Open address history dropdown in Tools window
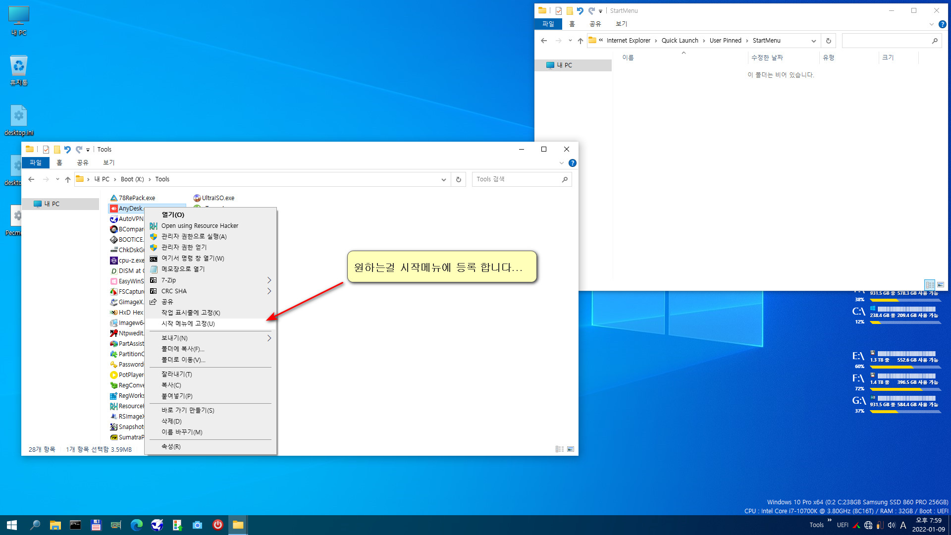This screenshot has width=951, height=535. (x=444, y=179)
